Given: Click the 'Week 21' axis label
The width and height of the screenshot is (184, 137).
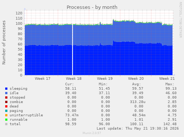Looking at the screenshot, I should pyautogui.click(x=167, y=79).
